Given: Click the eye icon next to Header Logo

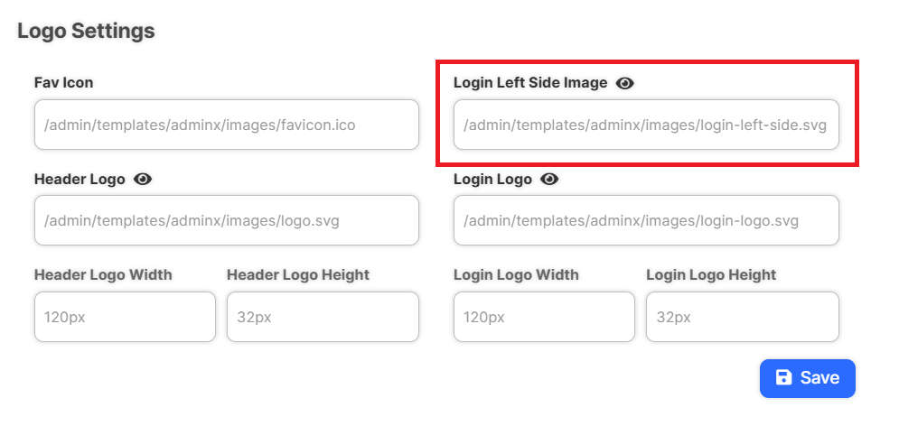Looking at the screenshot, I should (143, 180).
